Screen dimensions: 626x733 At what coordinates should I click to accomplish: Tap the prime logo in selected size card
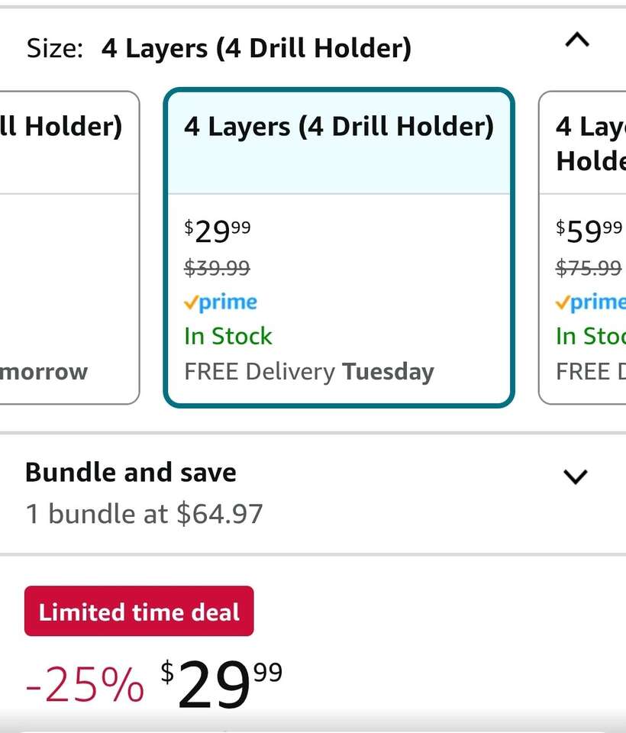221,302
